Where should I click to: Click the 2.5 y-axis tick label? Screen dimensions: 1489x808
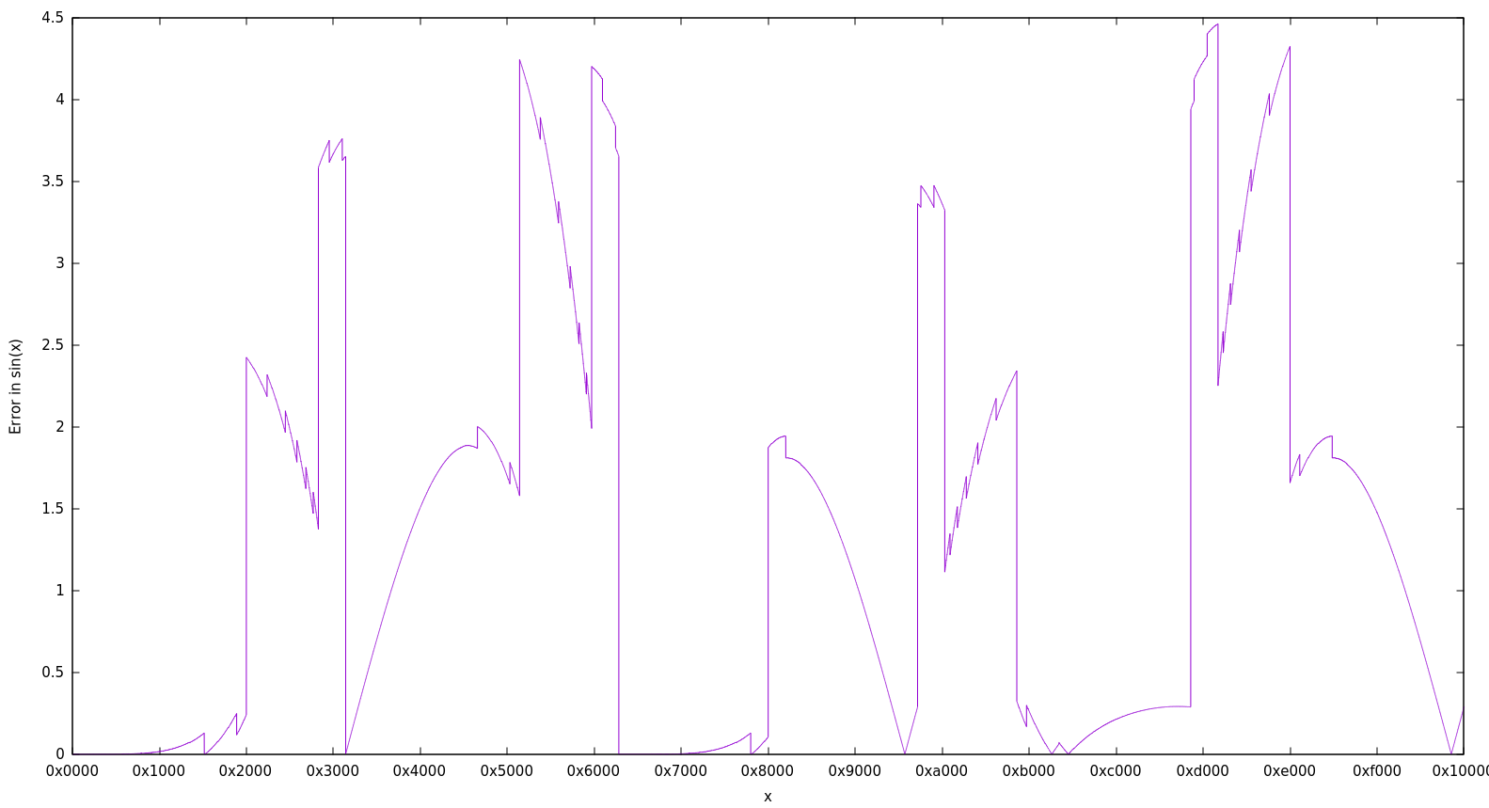click(53, 345)
